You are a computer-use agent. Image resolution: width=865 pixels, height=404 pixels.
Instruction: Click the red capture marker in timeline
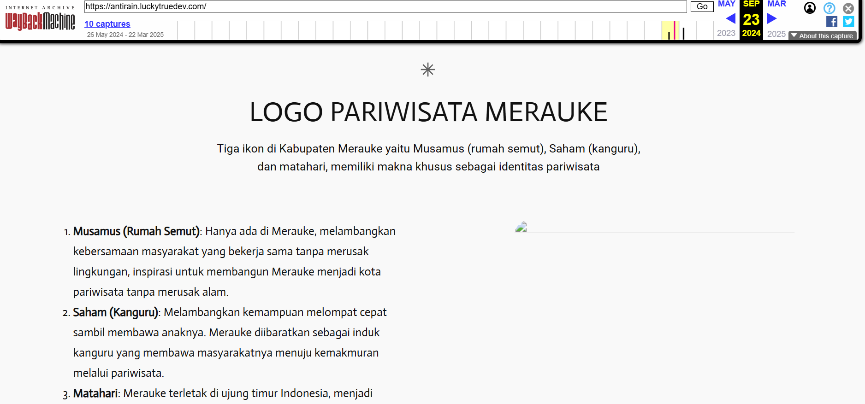[674, 30]
